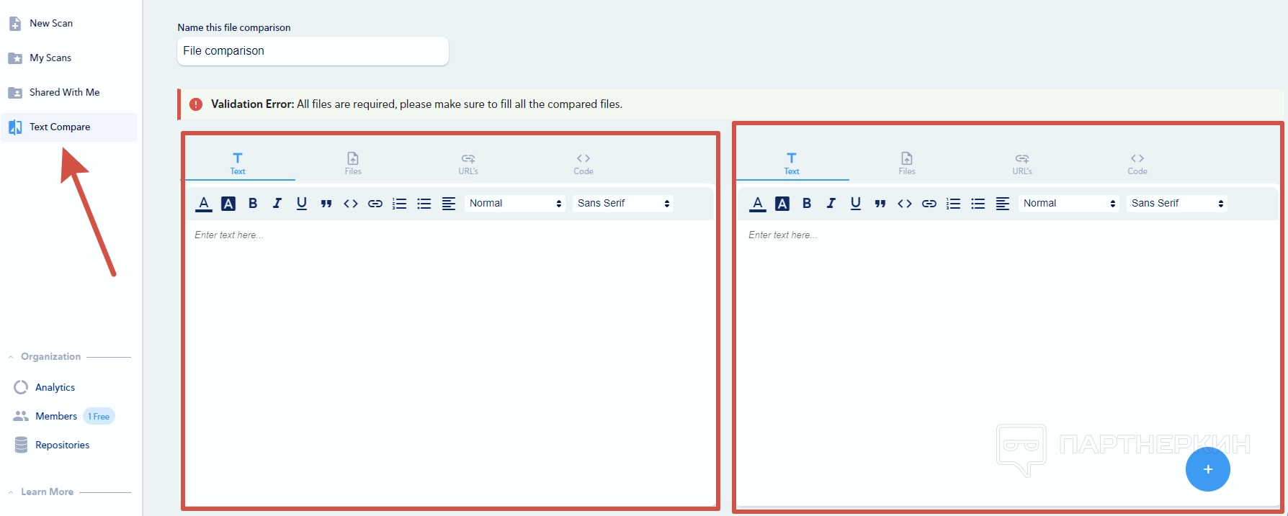Viewport: 1288px width, 516px height.
Task: Insert blockquote in right editor
Action: coord(880,204)
